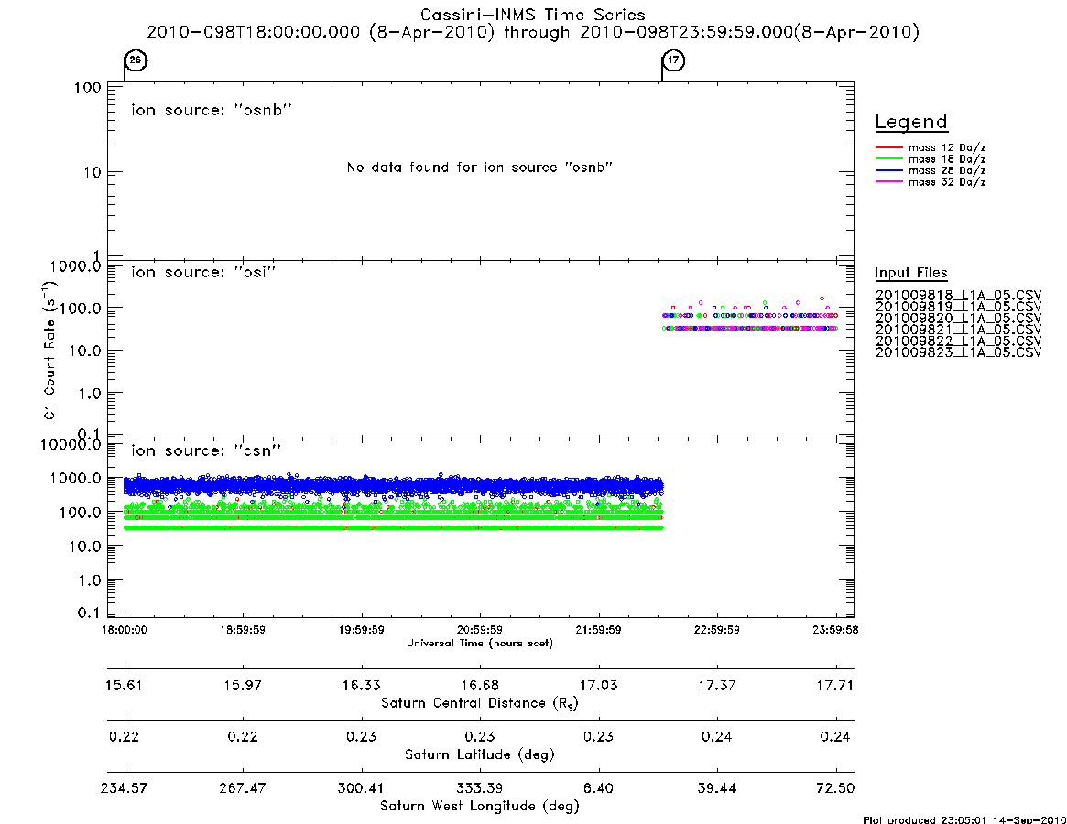
Task: Click the "Universal Time (hours scet)" axis title
Action: tap(480, 643)
